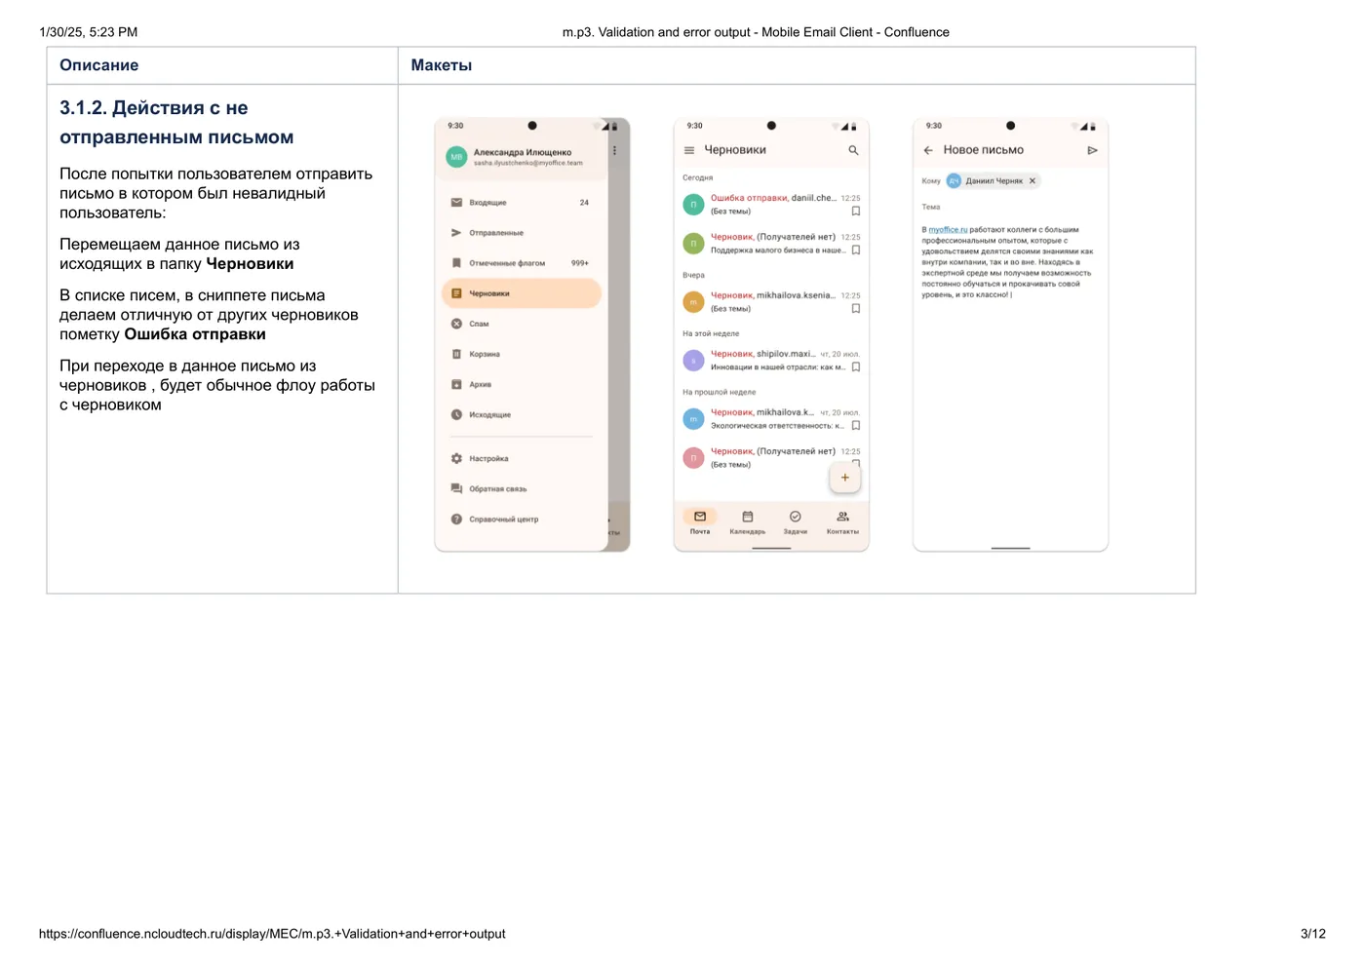Tap the pink avatar on the bottom draft
1365x964 pixels.
tap(693, 458)
